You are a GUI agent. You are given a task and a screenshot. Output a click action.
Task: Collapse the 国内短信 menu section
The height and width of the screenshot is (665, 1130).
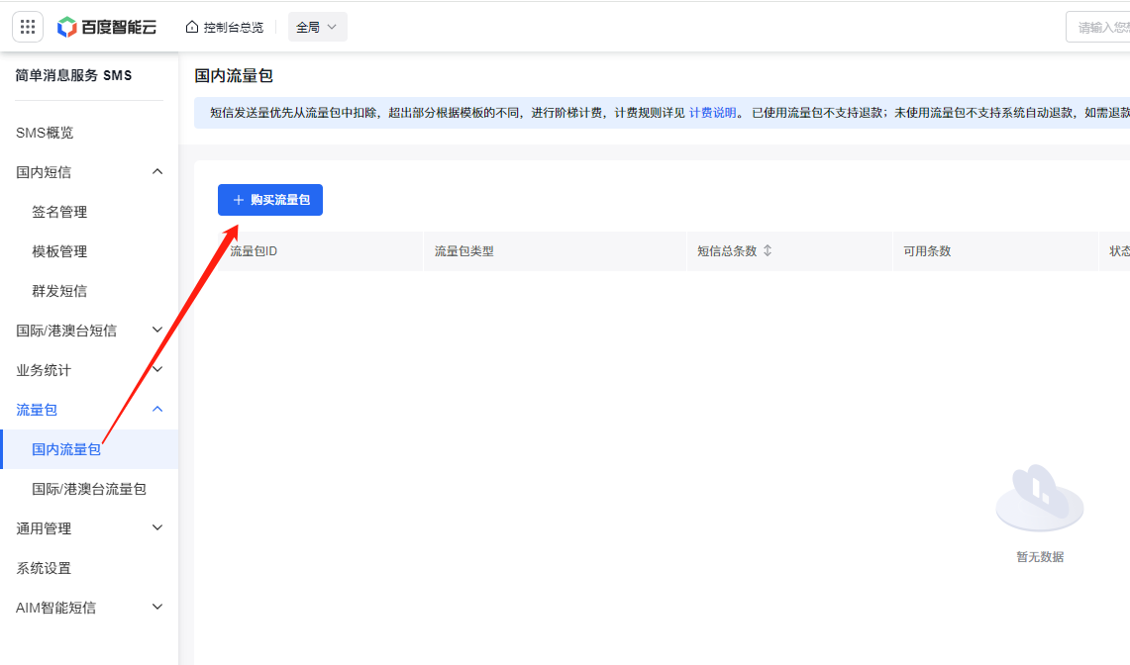pyautogui.click(x=156, y=172)
